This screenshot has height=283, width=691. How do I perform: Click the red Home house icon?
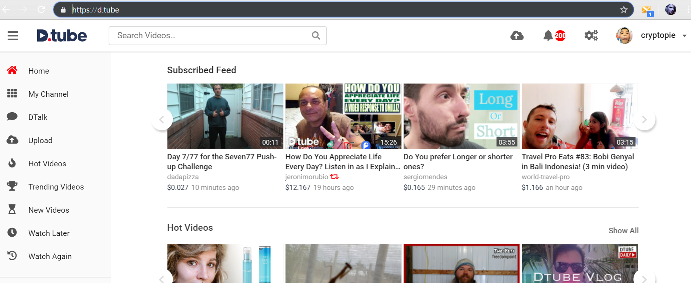(12, 70)
